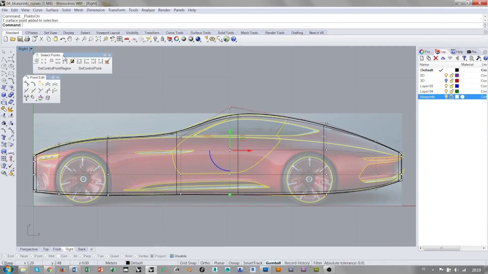Open the Right viewport title dropdown arrow
This screenshot has height=274, width=488.
click(31, 49)
